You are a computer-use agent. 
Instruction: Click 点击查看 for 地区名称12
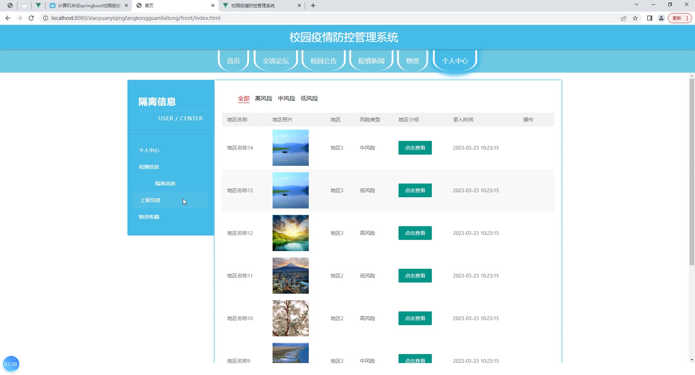(x=415, y=233)
